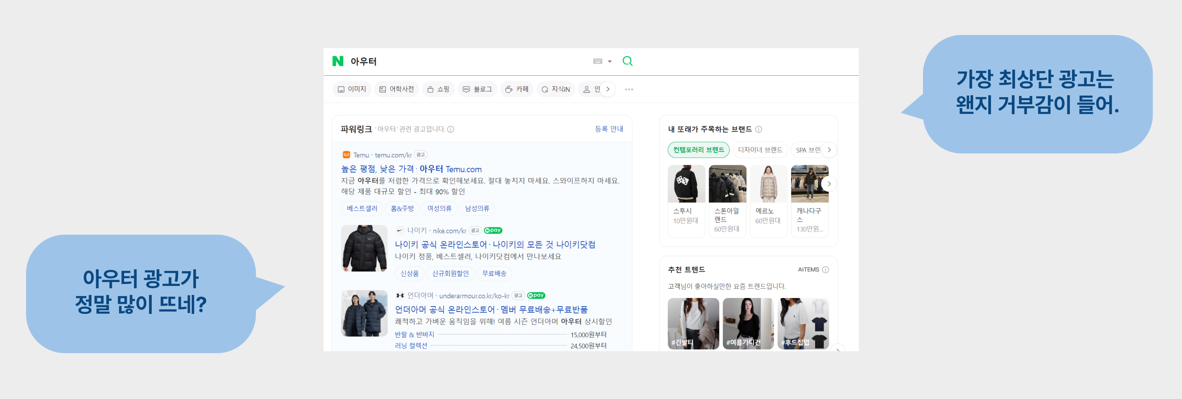
Task: Switch to the 이미지 tab
Action: click(x=352, y=89)
